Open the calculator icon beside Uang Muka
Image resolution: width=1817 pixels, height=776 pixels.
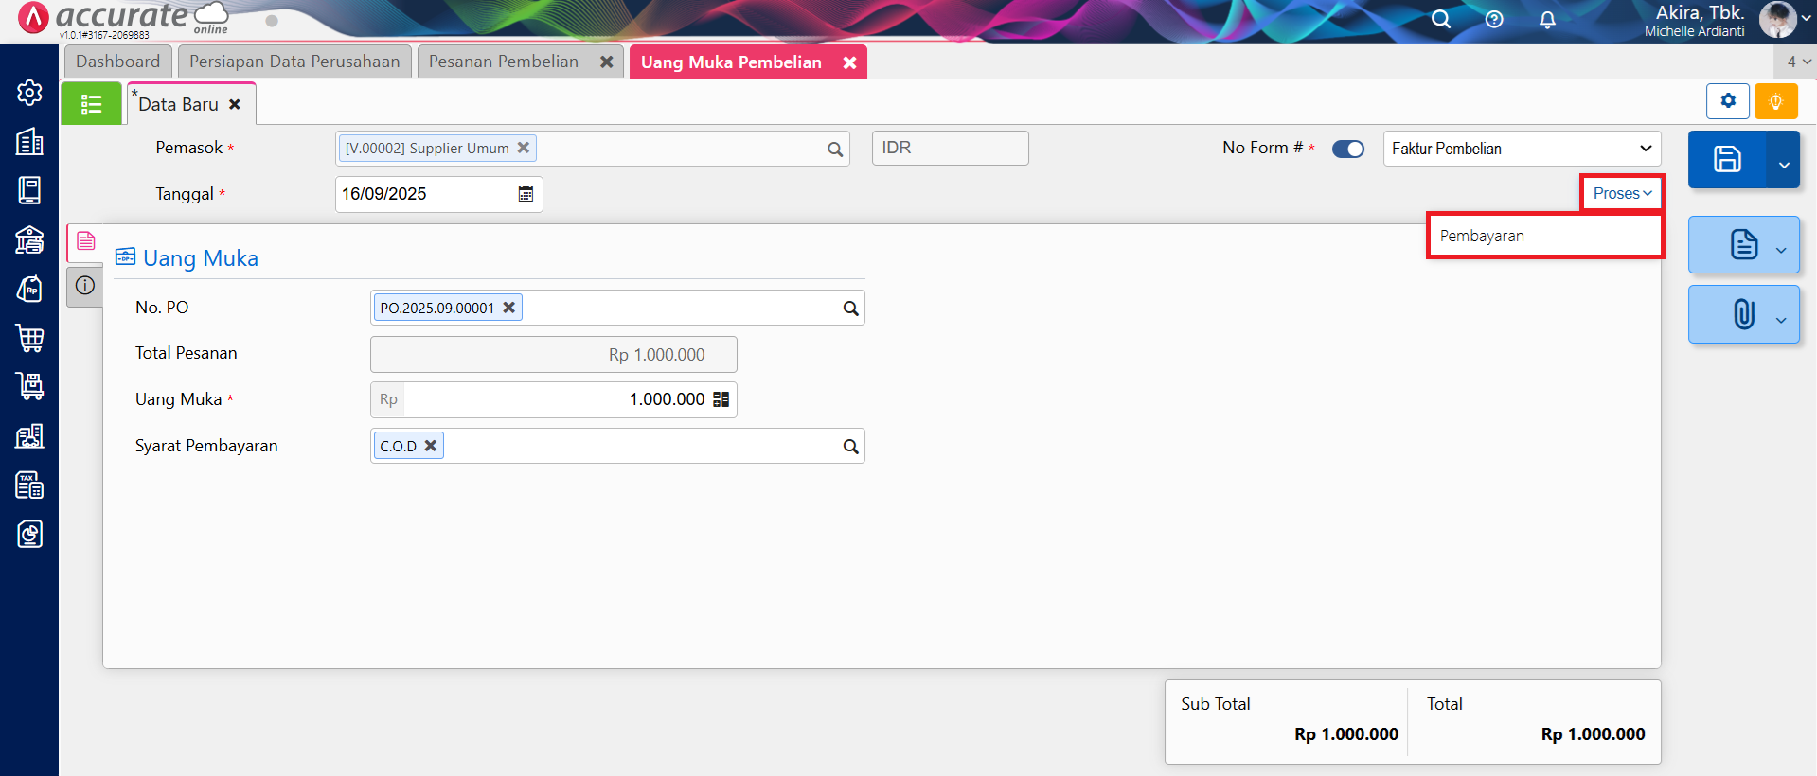point(721,399)
